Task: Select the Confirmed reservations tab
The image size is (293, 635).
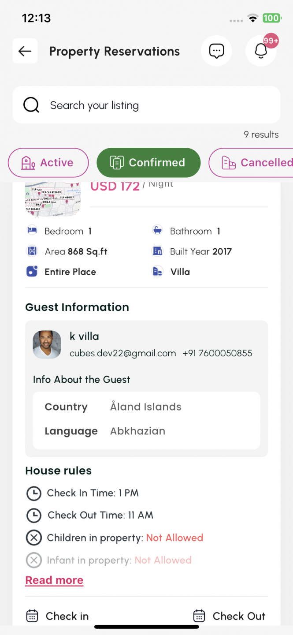Action: point(148,163)
